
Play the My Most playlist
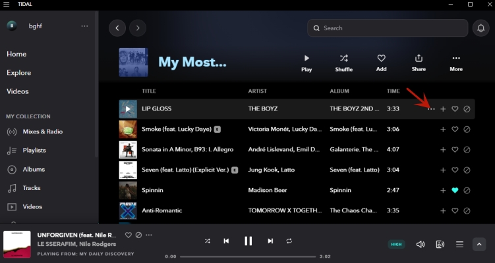click(306, 63)
